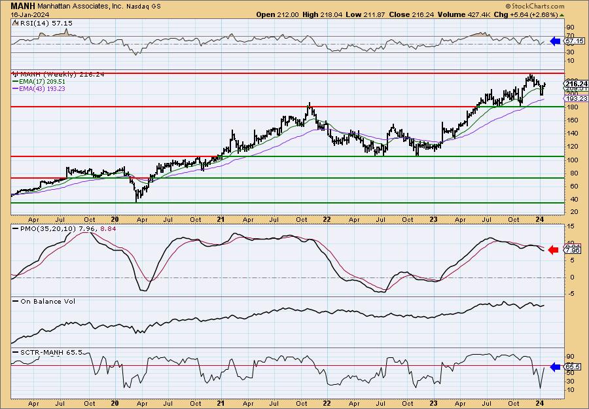Select the 'Manhattan Associates, Inc.' company name
589x409 pixels.
[x=80, y=7]
